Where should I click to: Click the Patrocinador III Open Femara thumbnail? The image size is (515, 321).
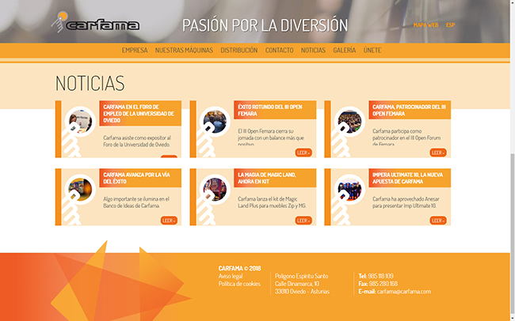(x=348, y=122)
